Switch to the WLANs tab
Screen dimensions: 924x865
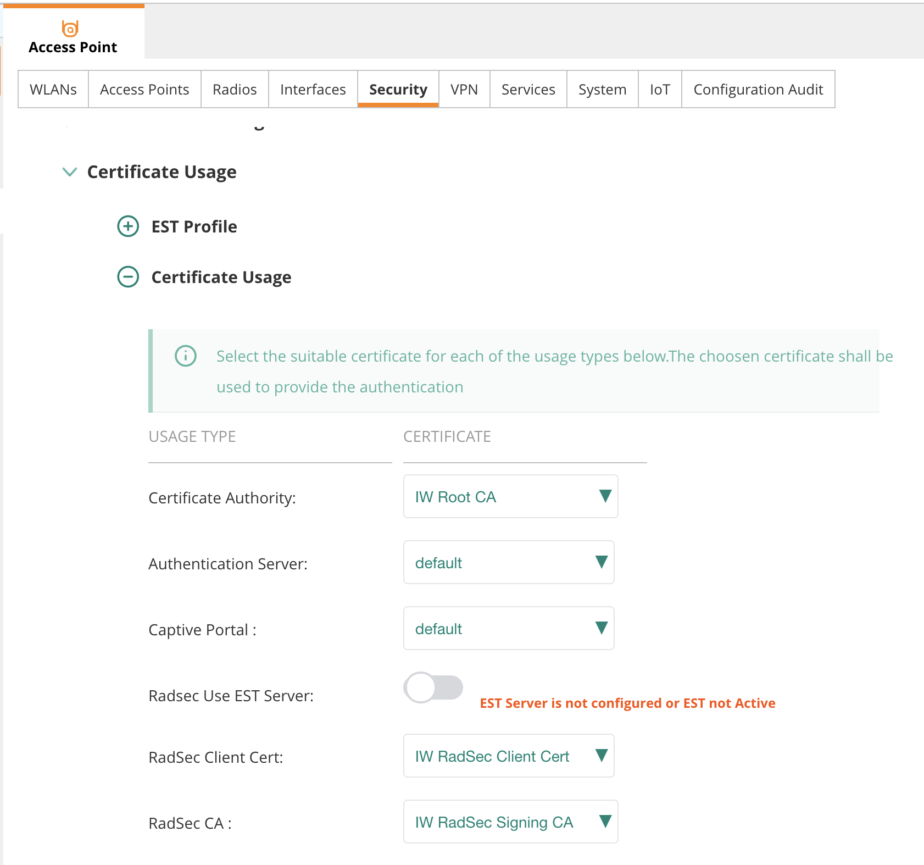coord(53,89)
